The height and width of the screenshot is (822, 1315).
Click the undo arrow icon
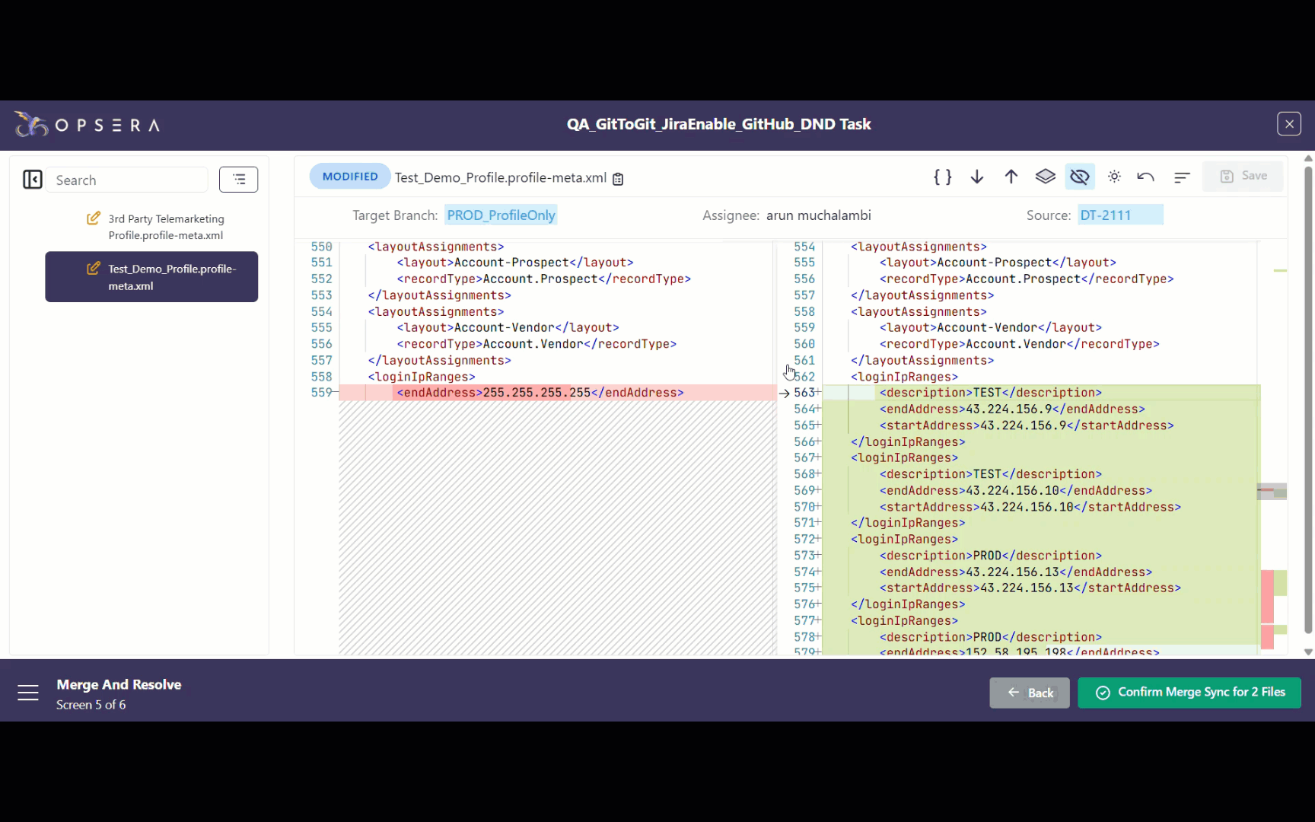1145,177
